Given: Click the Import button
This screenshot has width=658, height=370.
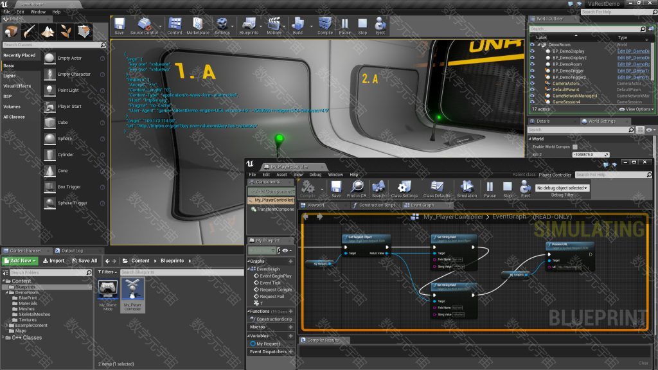Looking at the screenshot, I should tap(54, 261).
